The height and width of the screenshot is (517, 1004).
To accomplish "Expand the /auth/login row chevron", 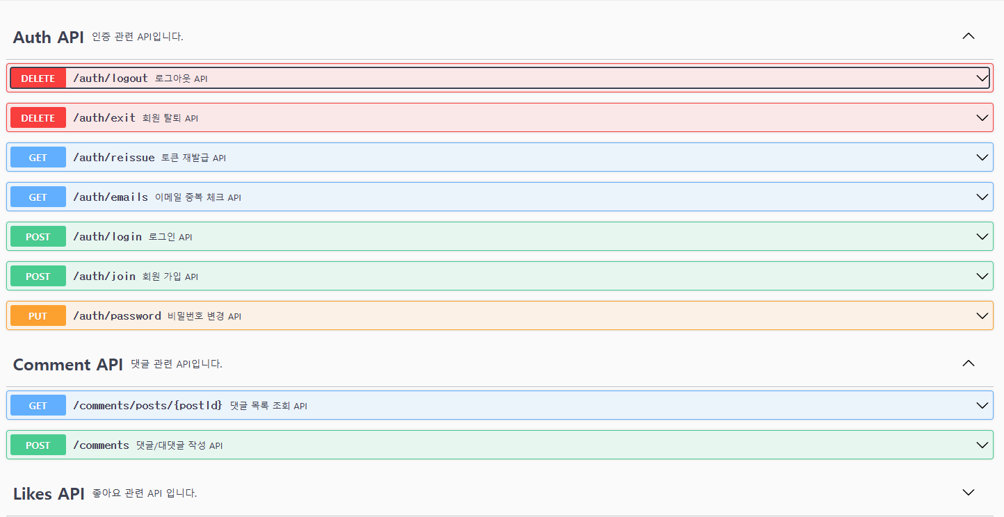I will (x=982, y=237).
